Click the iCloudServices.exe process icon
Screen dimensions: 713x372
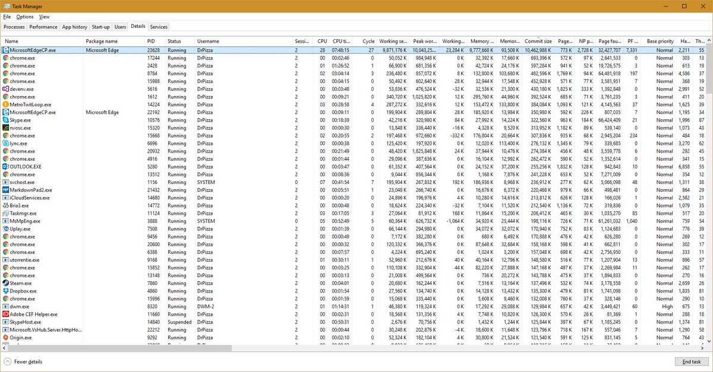pos(5,198)
